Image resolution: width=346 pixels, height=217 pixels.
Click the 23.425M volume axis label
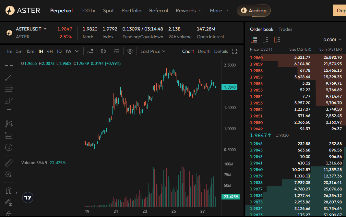coord(231,197)
